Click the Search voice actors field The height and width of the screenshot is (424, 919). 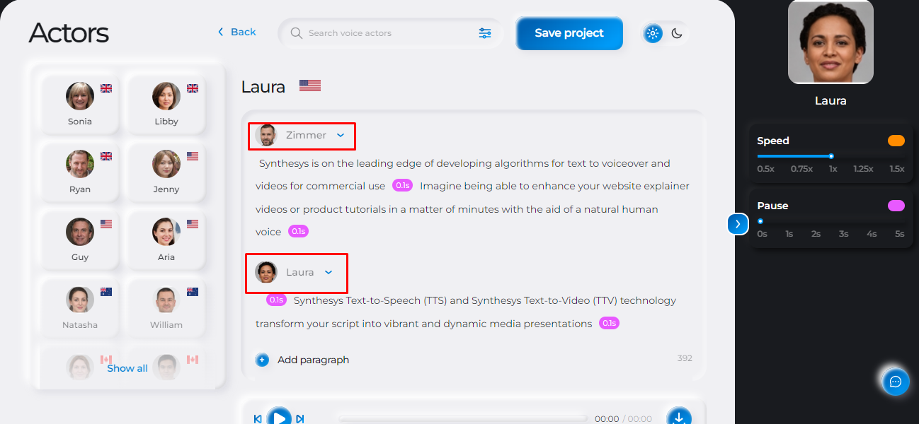point(391,33)
